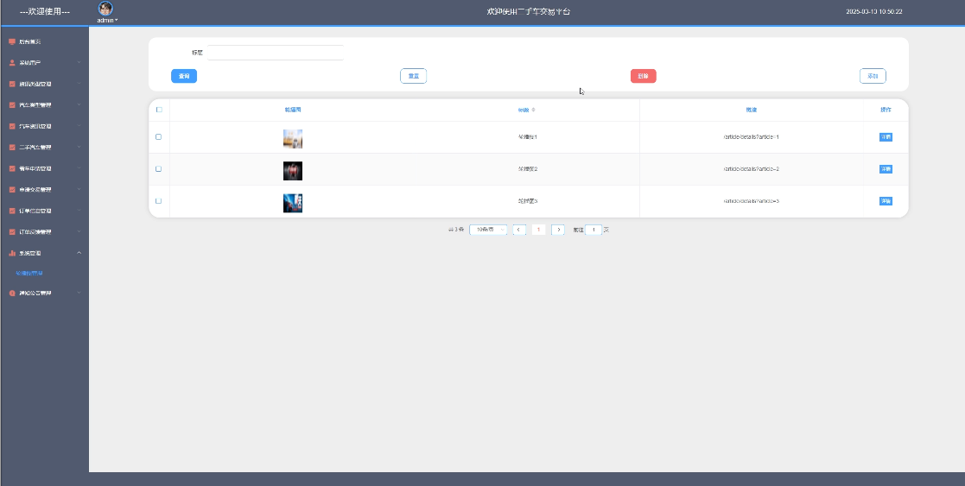The height and width of the screenshot is (486, 965).
Task: Click the 链接 column header
Action: click(752, 110)
